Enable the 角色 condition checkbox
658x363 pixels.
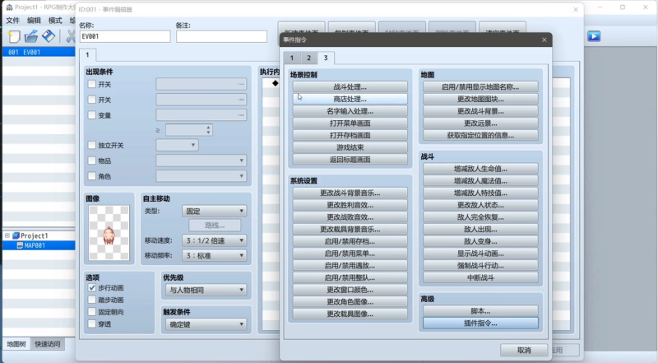[x=92, y=176]
